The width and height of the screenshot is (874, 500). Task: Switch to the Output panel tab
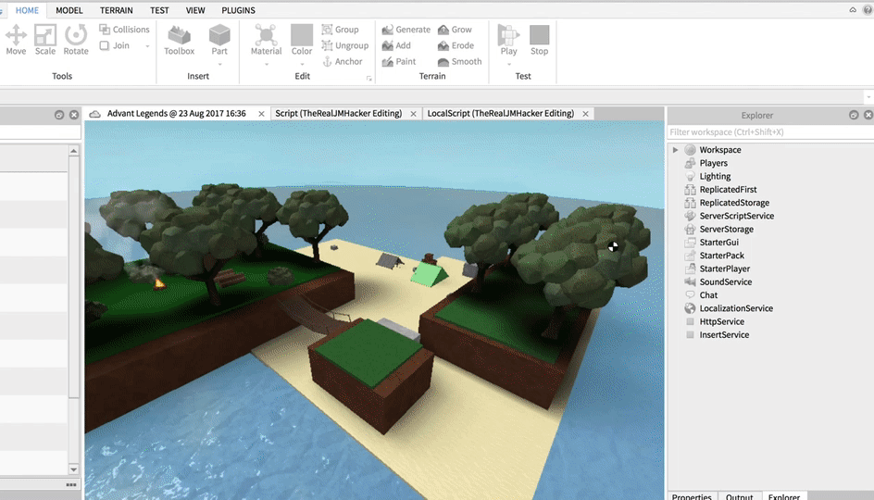[739, 496]
